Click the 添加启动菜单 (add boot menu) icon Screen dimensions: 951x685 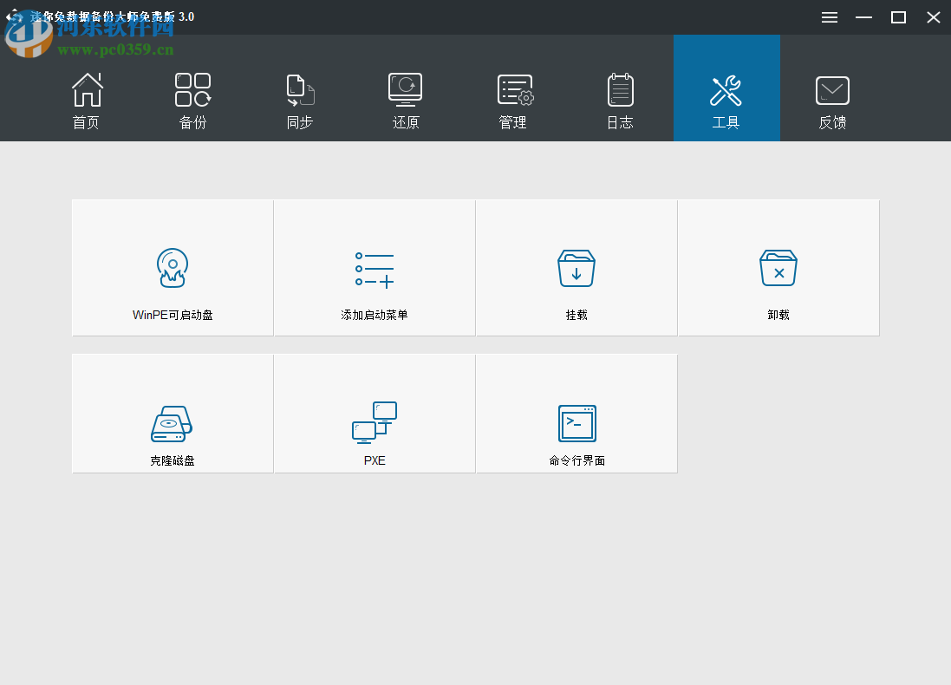pos(374,267)
